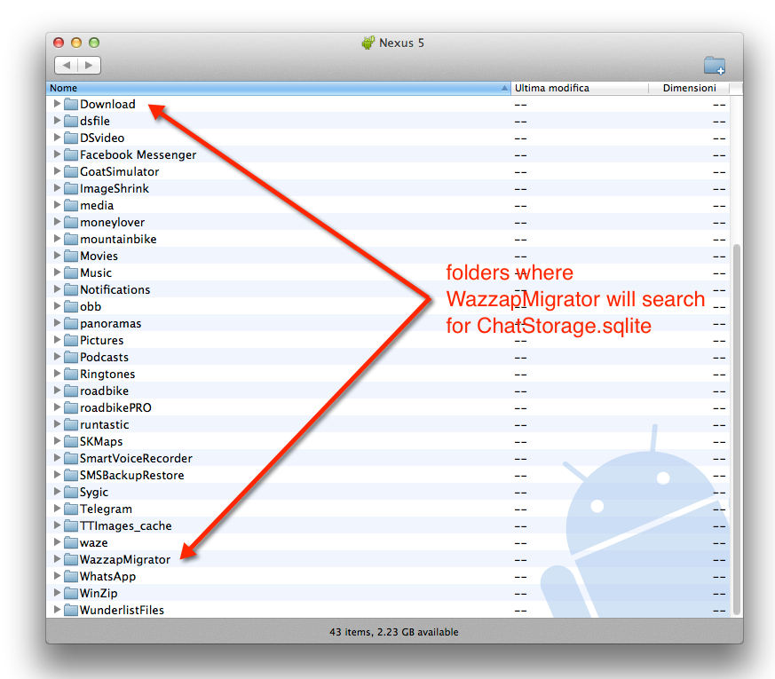Click the Podcasts folder icon
Viewport: 775px width, 679px height.
[71, 357]
